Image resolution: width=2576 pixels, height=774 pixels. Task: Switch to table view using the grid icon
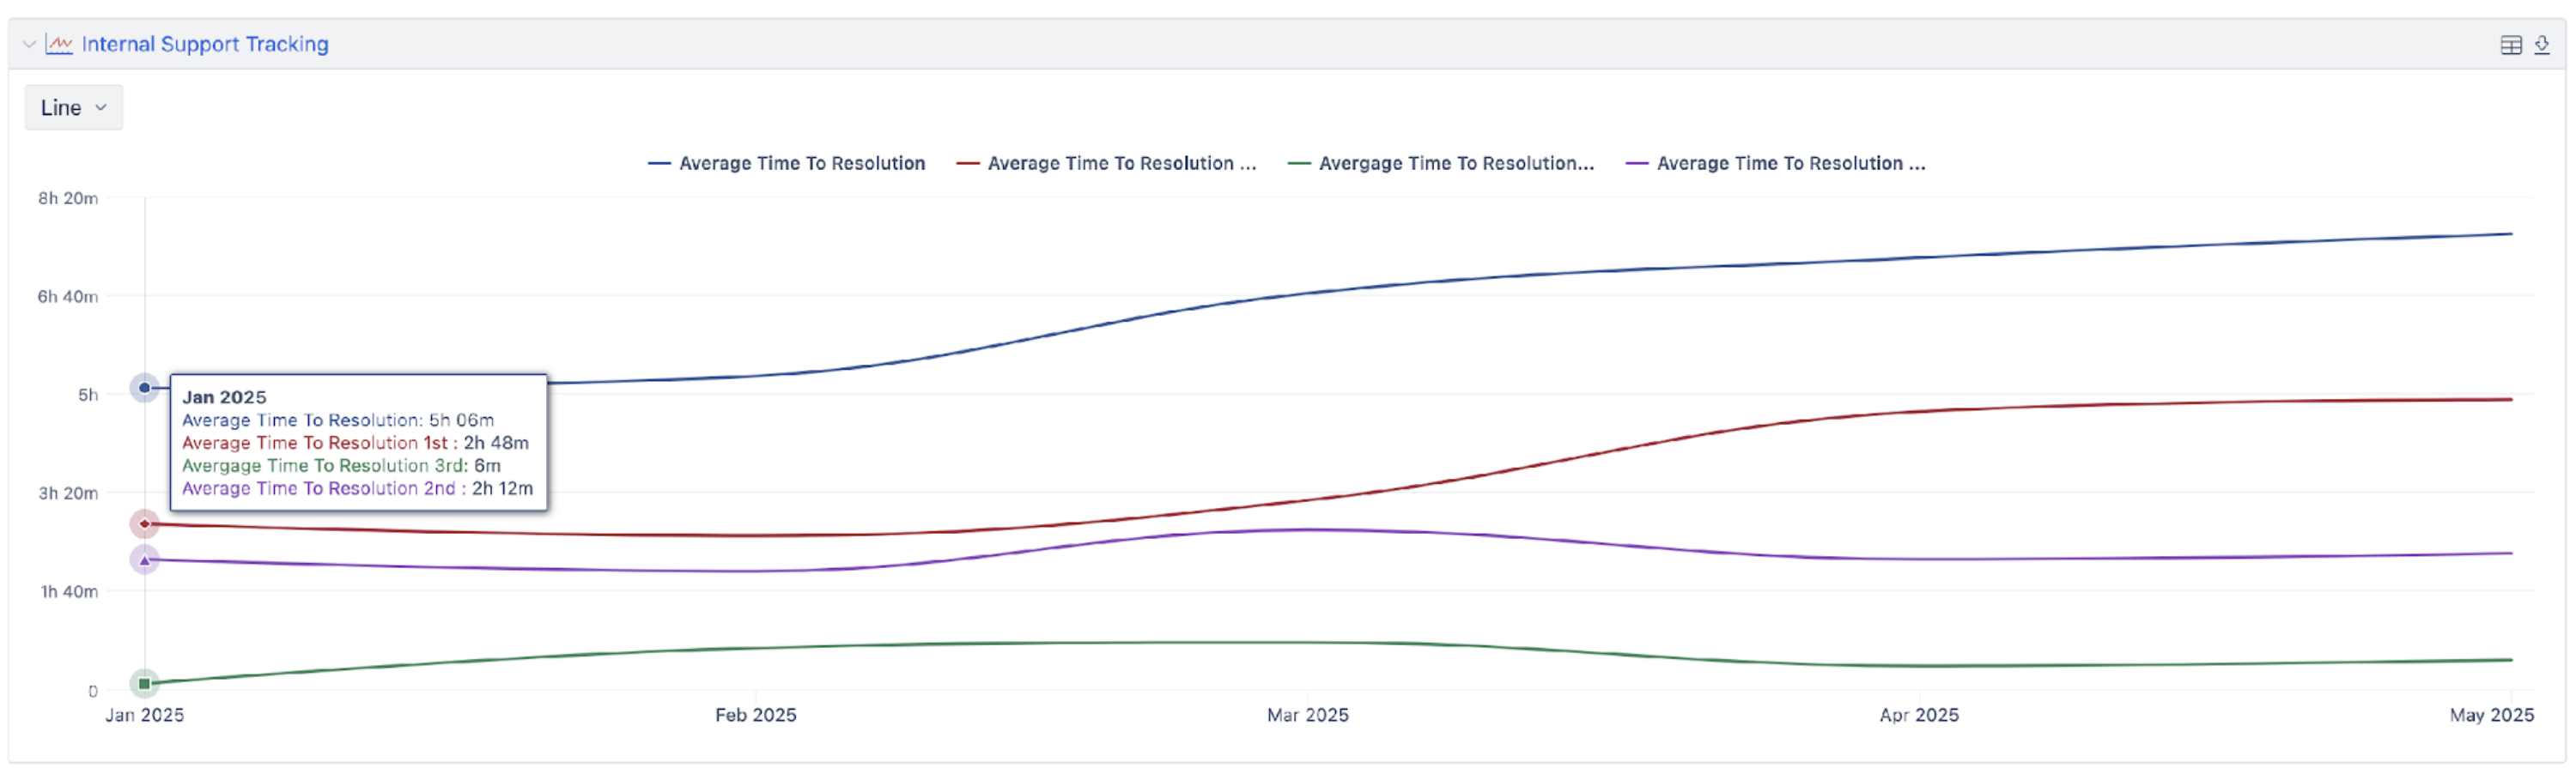pos(2510,45)
